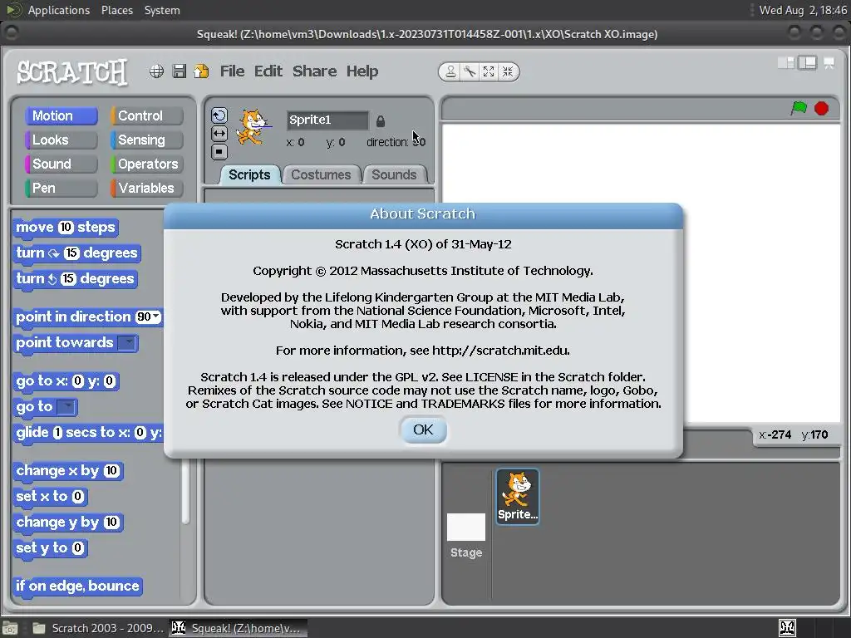This screenshot has width=851, height=638.
Task: Click the show desktop icon in taskbar
Action: (11, 628)
